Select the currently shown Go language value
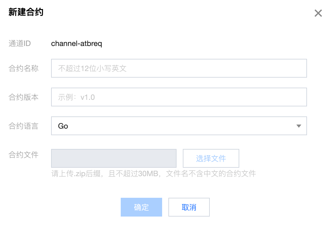The image size is (328, 225). tap(63, 126)
